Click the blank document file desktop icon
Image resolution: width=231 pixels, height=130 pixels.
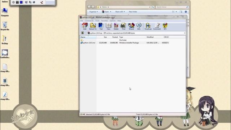5,68
